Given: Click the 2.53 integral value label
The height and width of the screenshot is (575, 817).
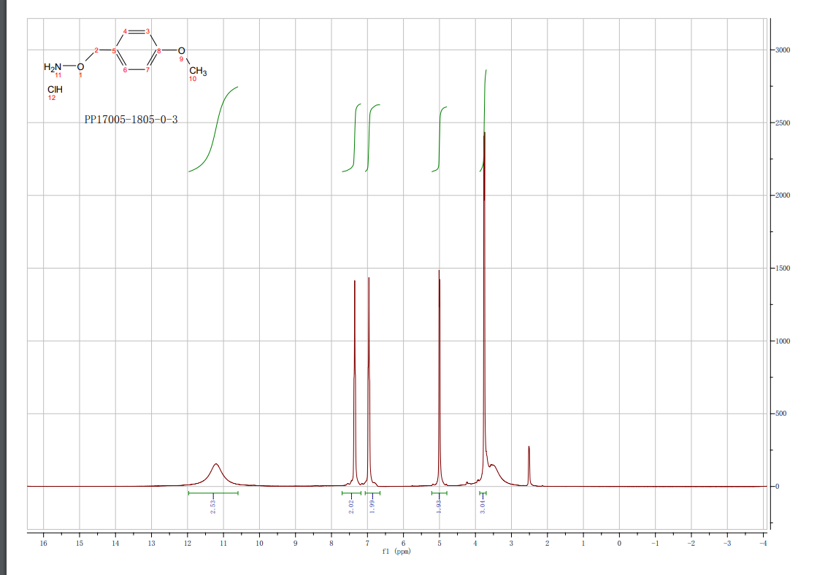Looking at the screenshot, I should (x=213, y=506).
